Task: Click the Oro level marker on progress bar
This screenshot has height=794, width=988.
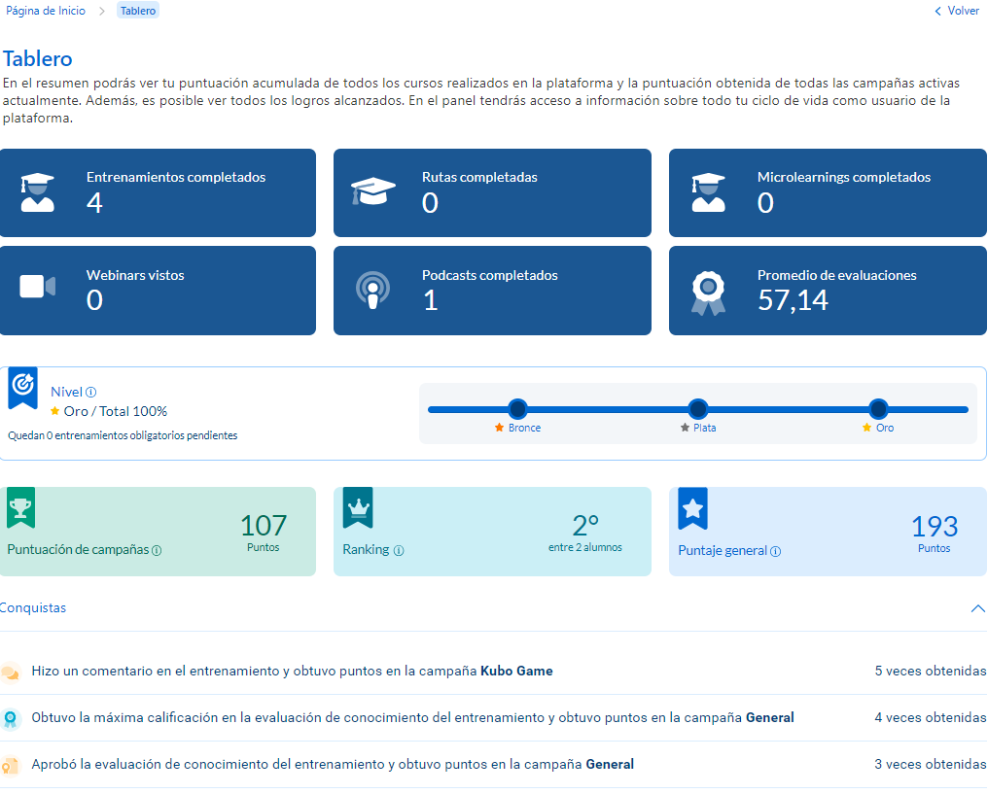Action: [878, 409]
